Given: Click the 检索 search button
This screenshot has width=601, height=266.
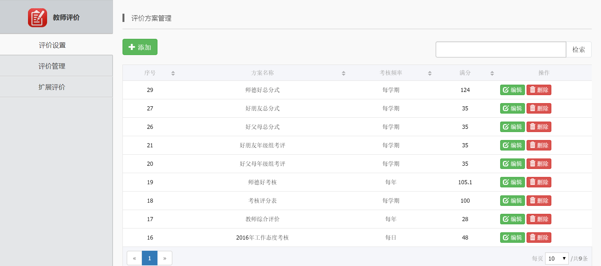Looking at the screenshot, I should [578, 50].
